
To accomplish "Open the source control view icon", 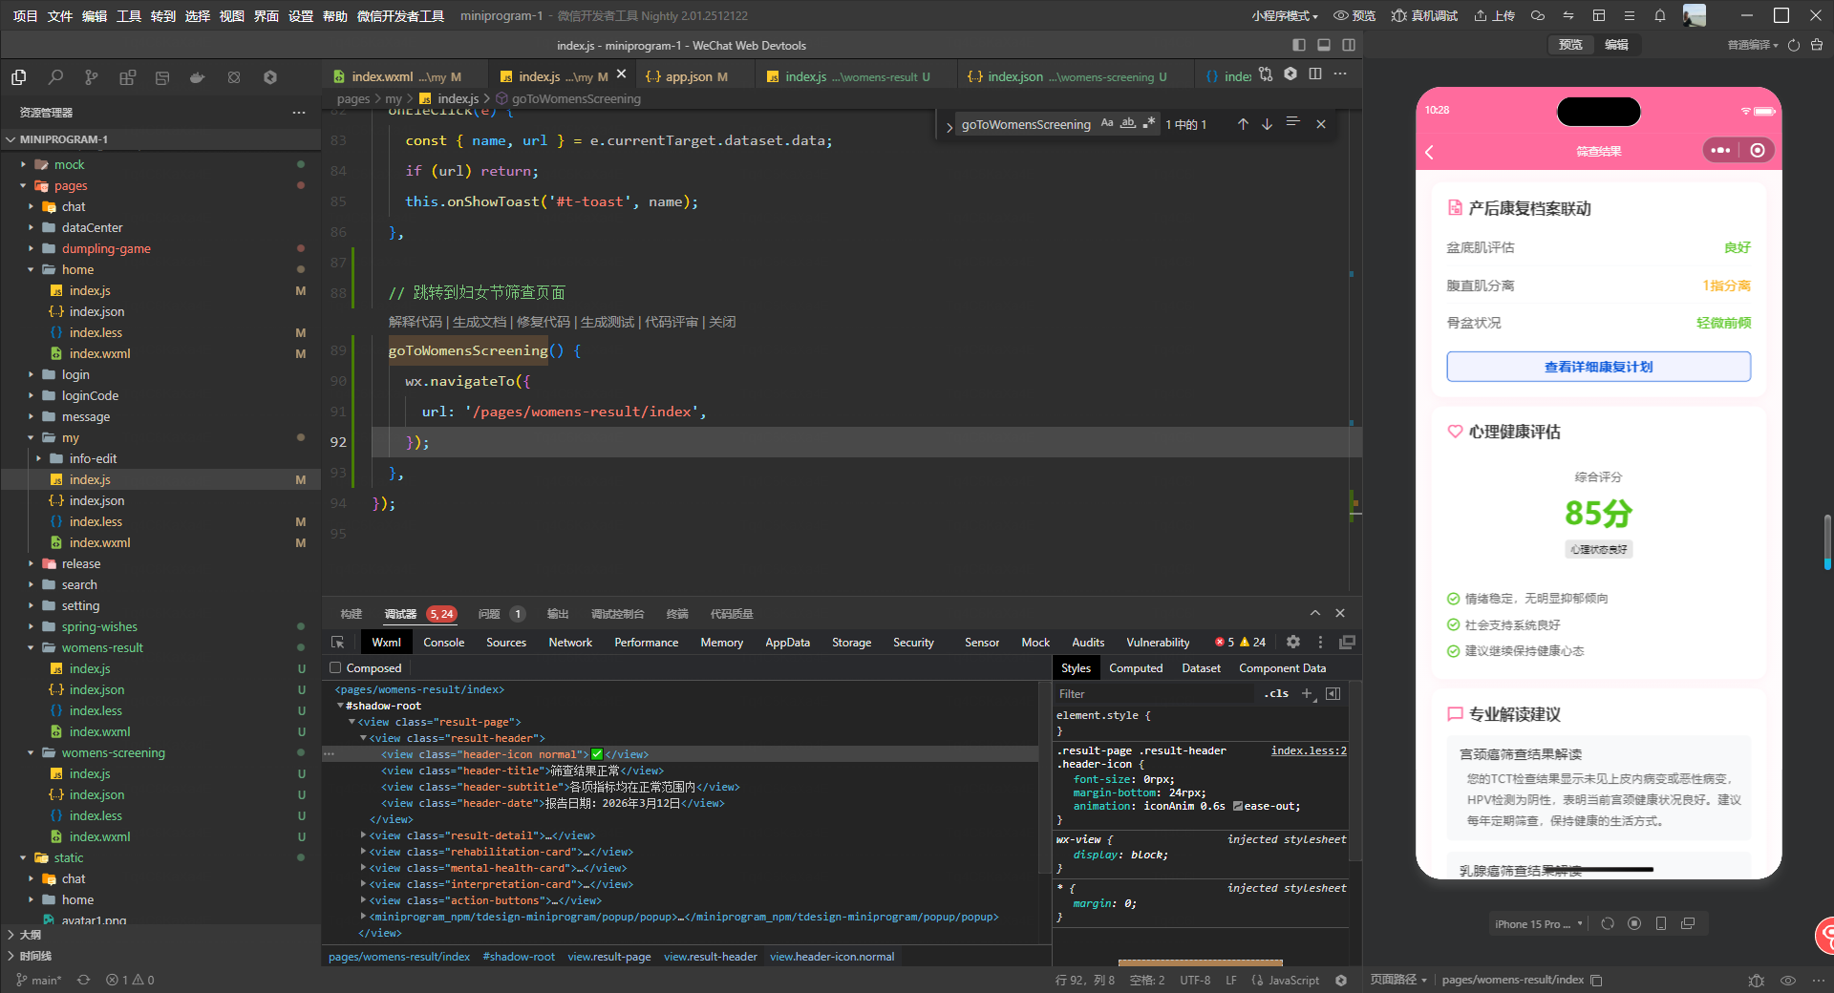I will point(91,77).
